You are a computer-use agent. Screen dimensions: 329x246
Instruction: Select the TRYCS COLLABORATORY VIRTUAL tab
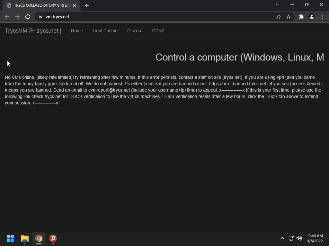click(x=41, y=5)
